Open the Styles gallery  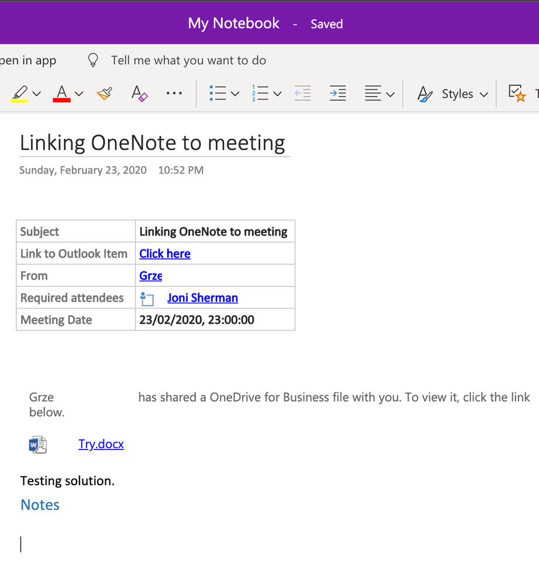(452, 94)
